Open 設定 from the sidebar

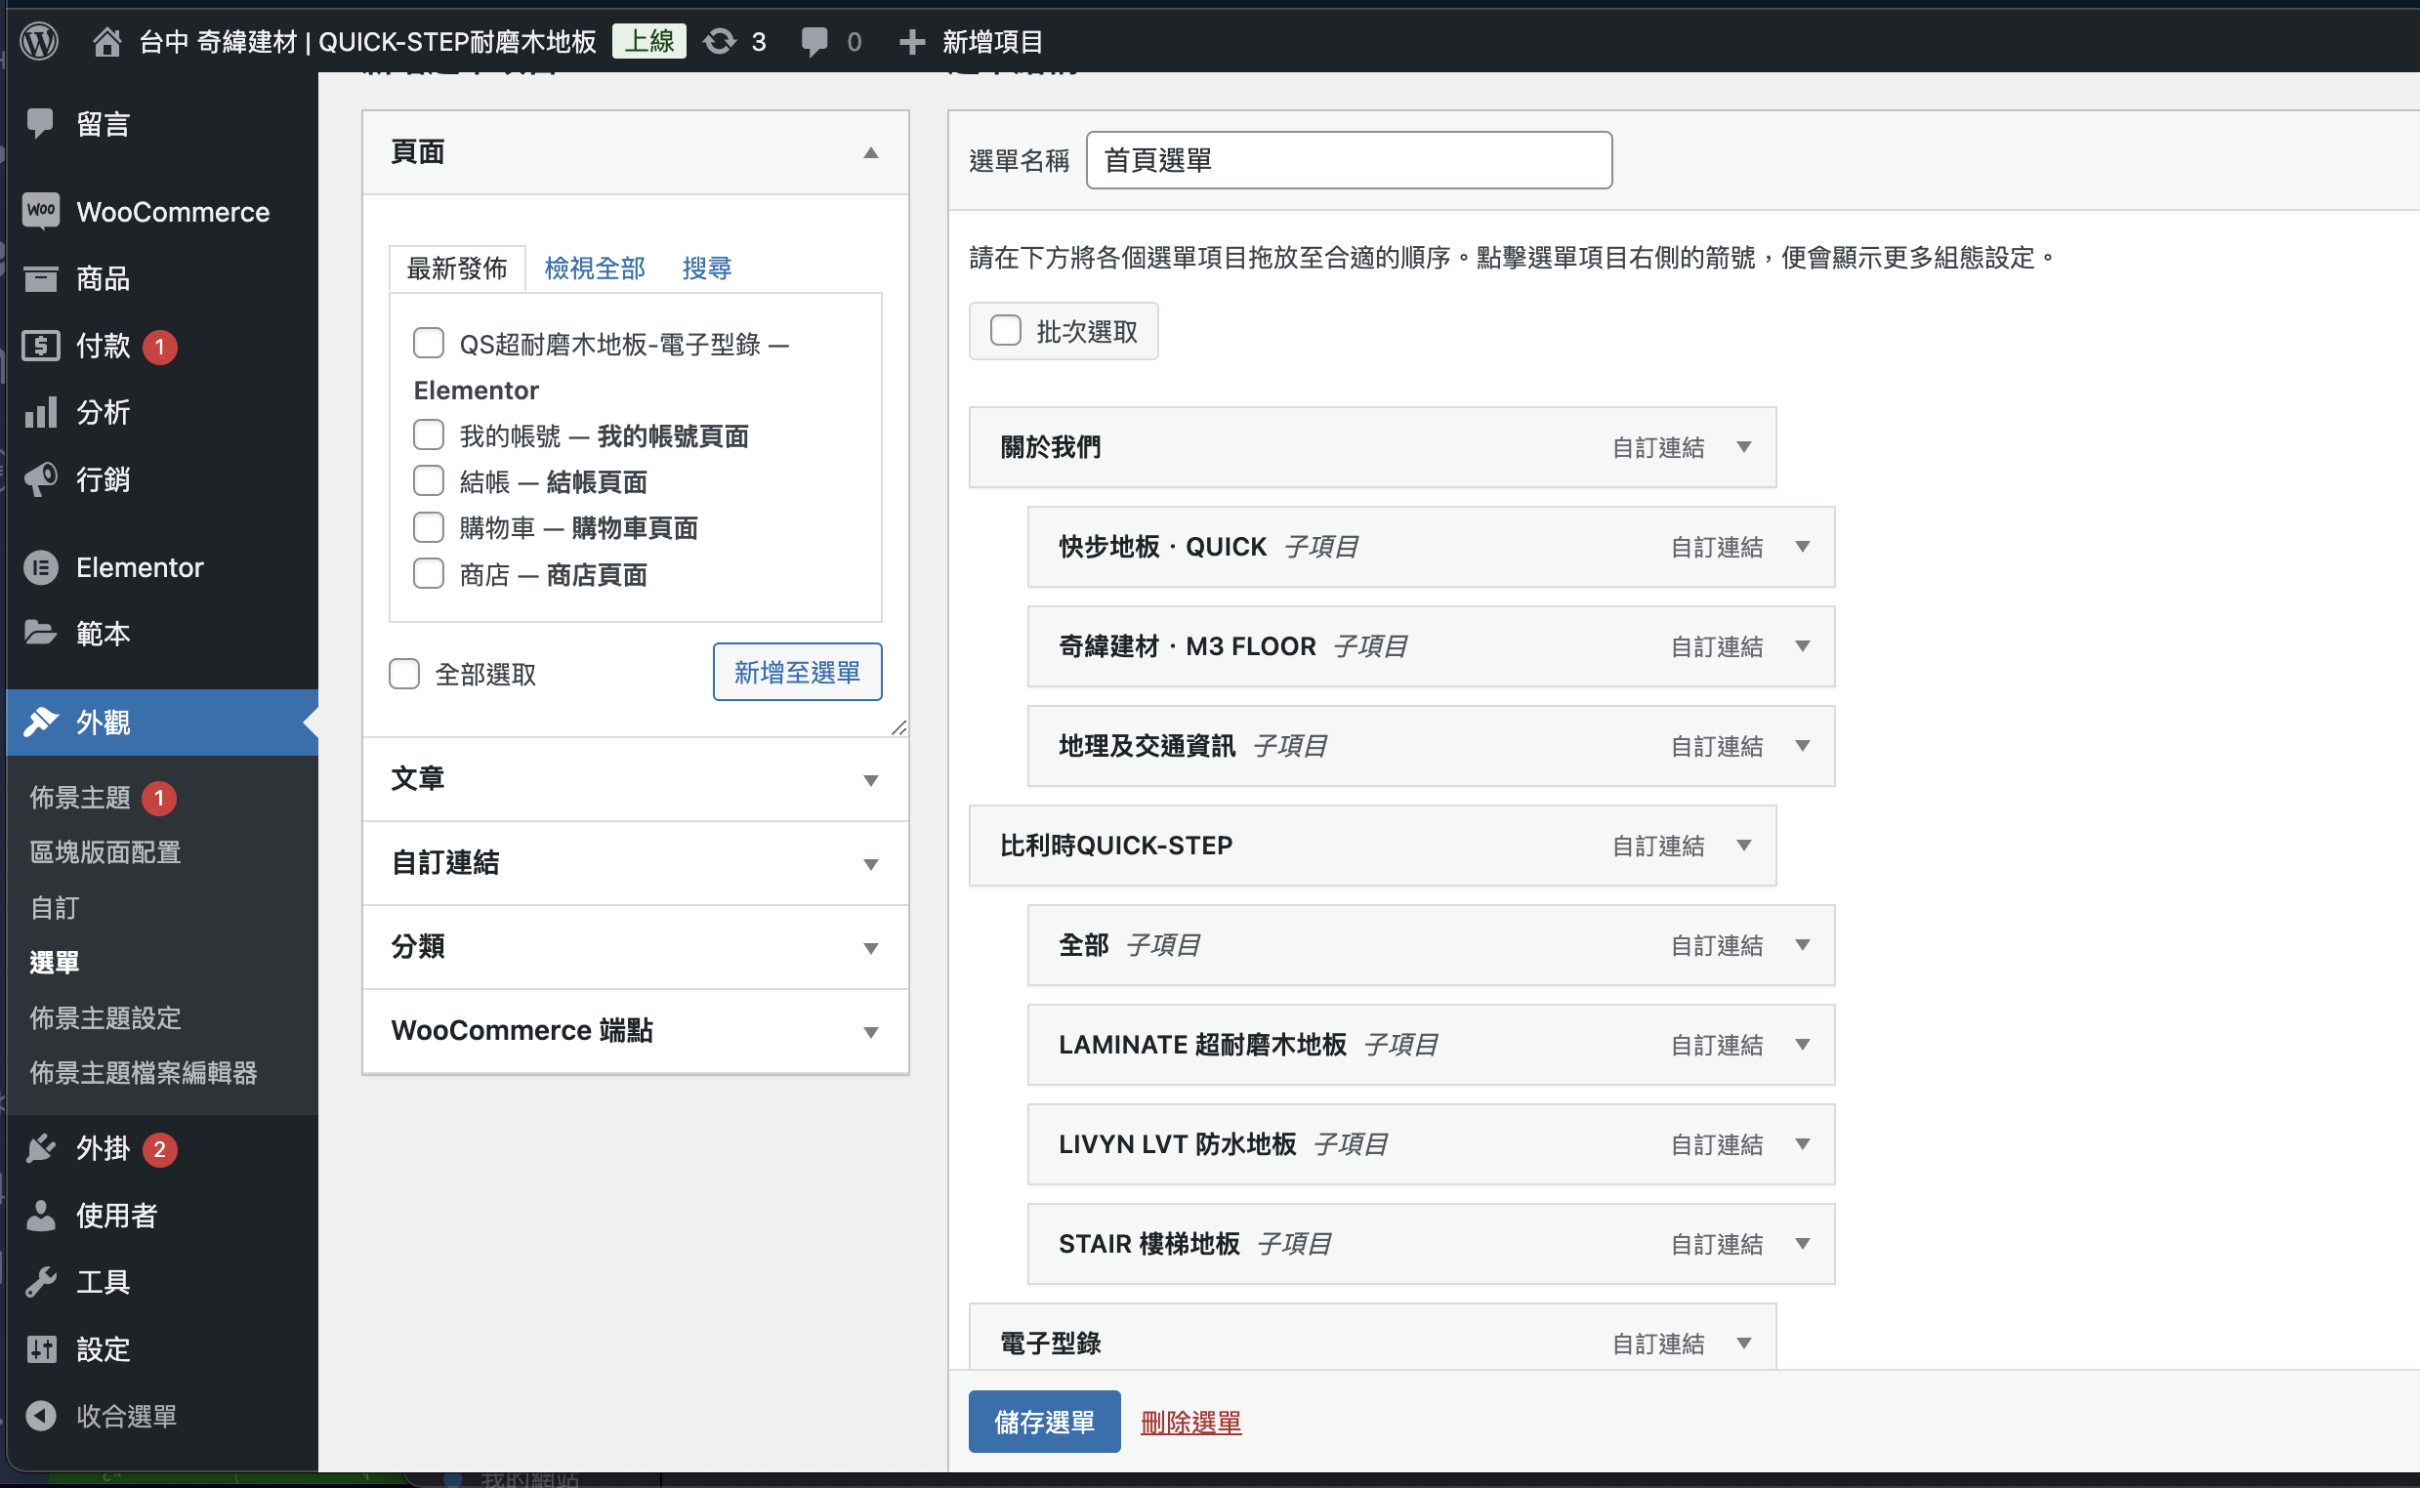(x=102, y=1349)
